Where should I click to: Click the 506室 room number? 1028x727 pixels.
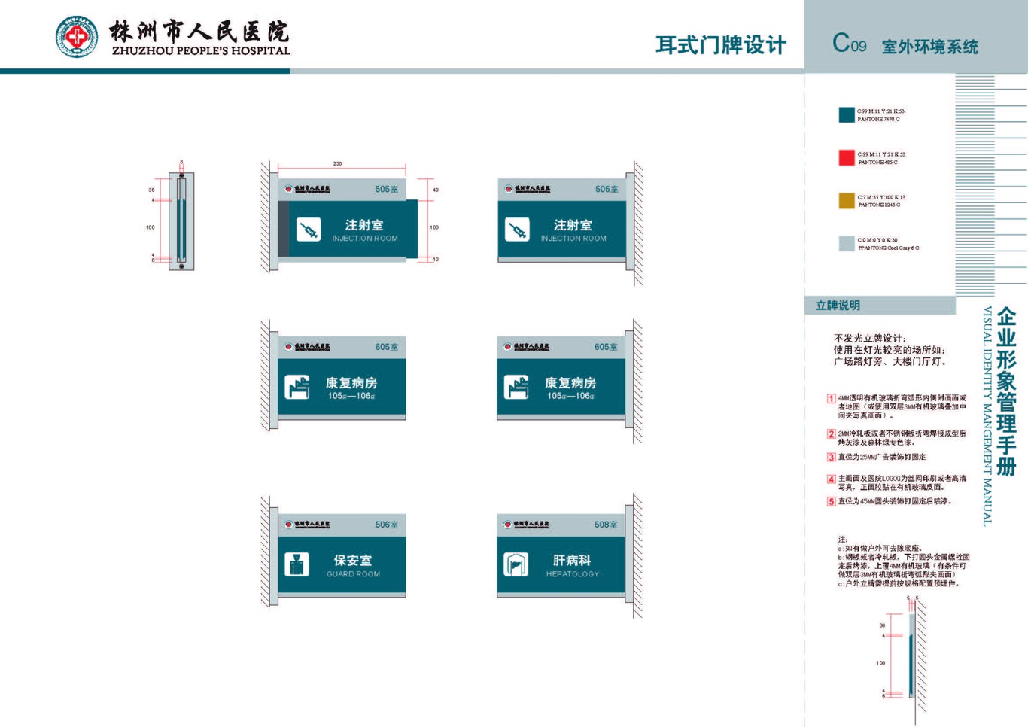(x=387, y=525)
